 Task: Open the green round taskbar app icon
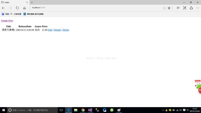(112, 110)
